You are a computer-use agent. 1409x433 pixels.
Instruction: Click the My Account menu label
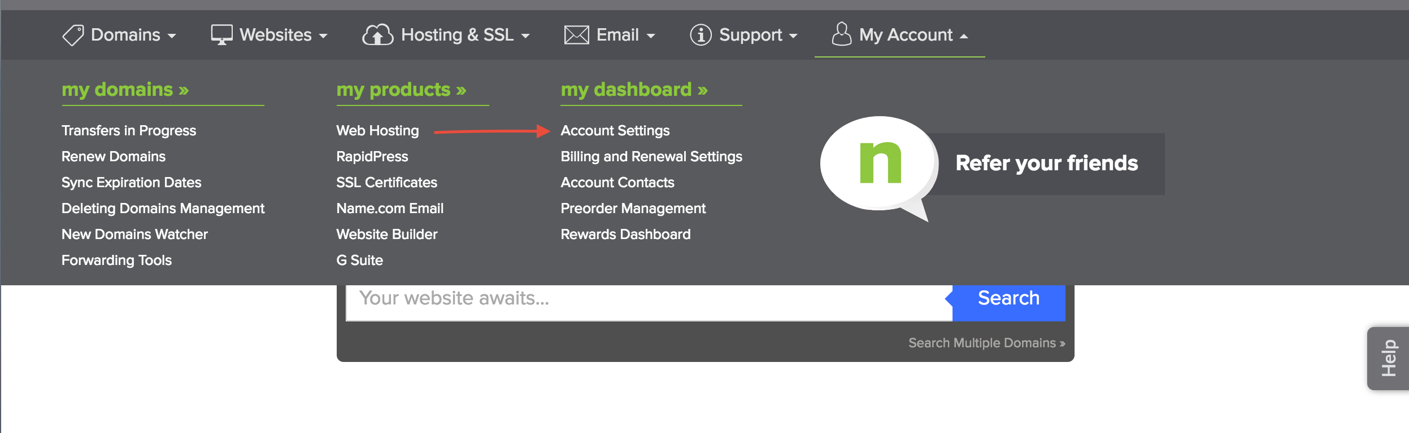(906, 35)
